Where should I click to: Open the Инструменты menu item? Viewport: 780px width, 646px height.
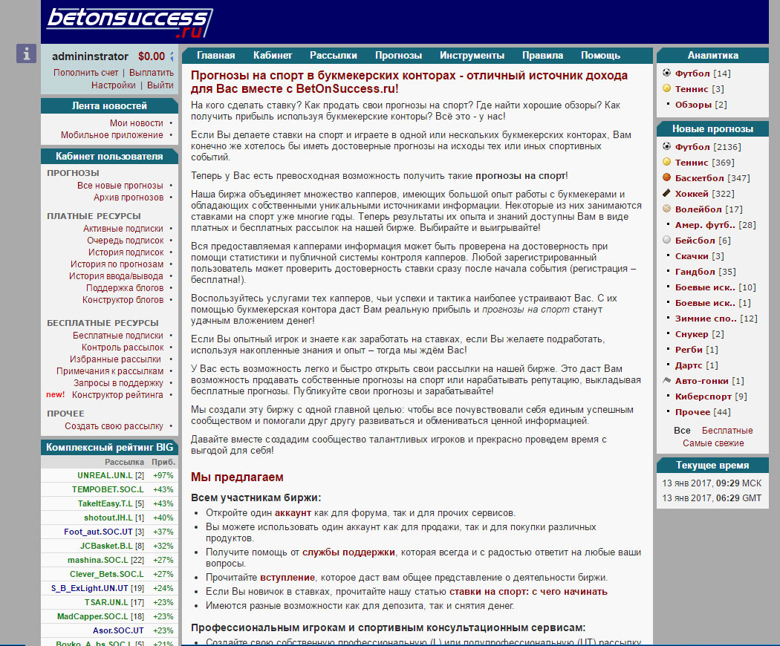click(x=472, y=55)
